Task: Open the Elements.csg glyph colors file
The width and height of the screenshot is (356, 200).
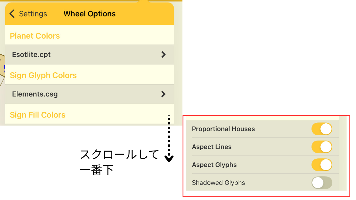Action: (x=35, y=94)
